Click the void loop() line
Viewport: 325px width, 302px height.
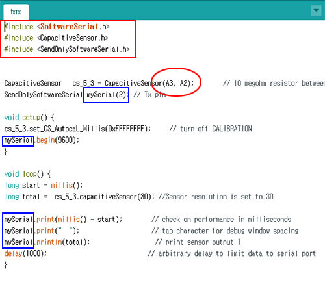pos(27,174)
